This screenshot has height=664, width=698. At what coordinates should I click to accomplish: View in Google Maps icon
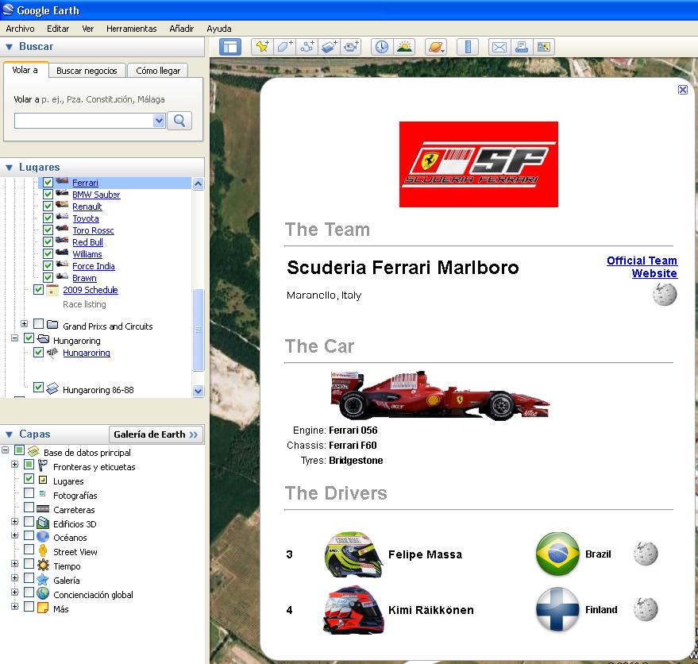(543, 47)
